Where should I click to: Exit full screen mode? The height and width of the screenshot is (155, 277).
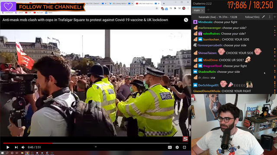184,147
